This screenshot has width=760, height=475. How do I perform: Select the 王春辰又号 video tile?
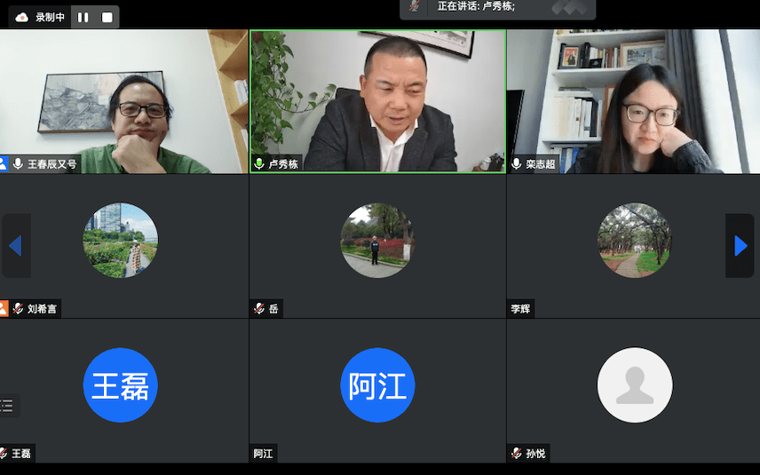point(123,101)
